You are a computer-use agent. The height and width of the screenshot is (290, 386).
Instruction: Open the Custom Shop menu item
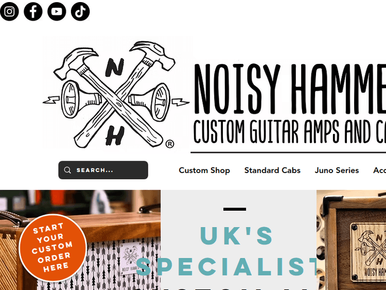point(204,170)
